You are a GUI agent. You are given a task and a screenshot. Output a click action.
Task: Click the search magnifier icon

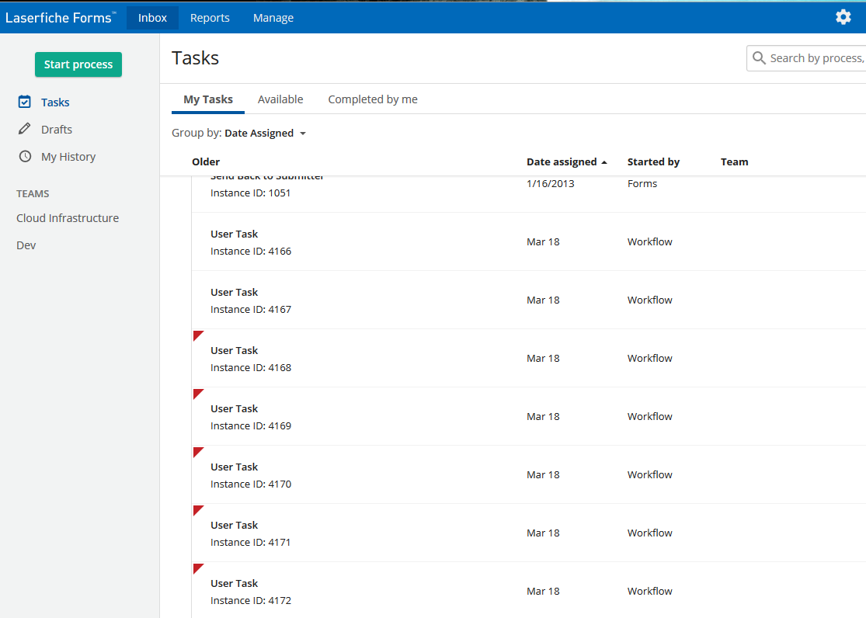click(x=759, y=58)
